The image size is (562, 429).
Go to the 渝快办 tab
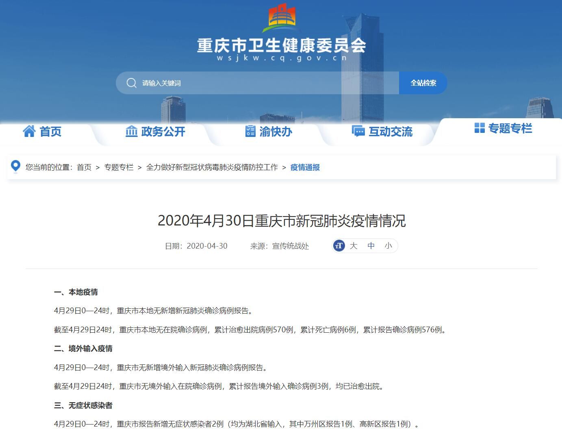click(x=276, y=131)
